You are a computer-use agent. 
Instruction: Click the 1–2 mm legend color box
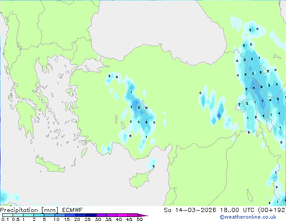click(28, 215)
